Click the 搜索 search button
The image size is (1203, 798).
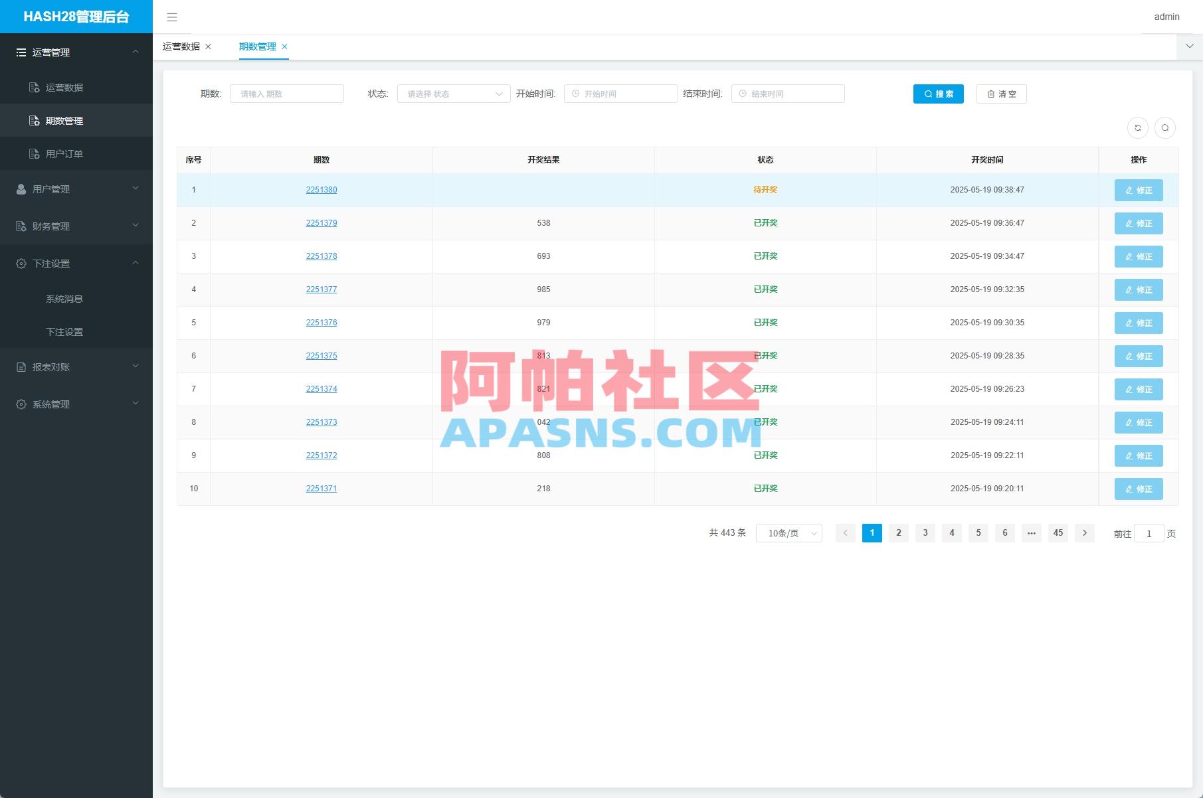[x=938, y=94]
